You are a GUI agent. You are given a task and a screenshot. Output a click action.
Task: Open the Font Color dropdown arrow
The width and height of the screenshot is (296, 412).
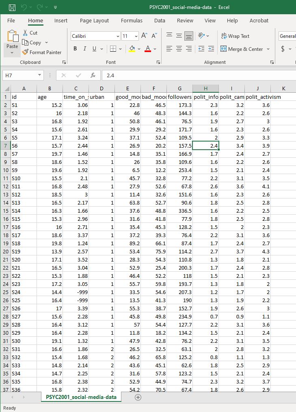pyautogui.click(x=155, y=49)
